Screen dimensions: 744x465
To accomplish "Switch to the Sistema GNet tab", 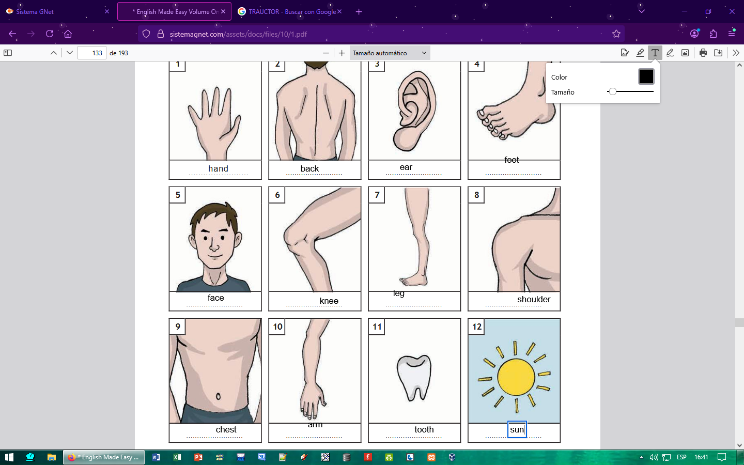I will (x=35, y=11).
